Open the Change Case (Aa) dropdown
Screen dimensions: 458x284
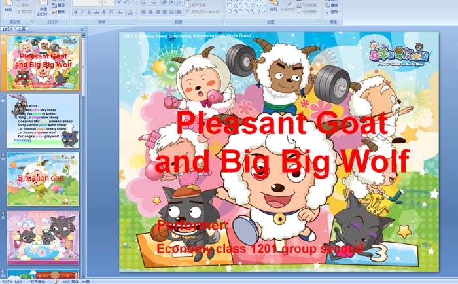click(x=120, y=12)
